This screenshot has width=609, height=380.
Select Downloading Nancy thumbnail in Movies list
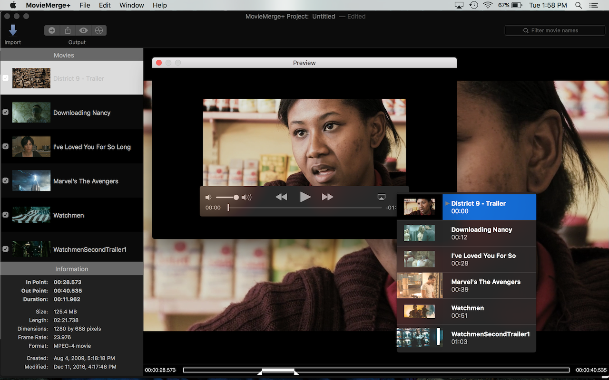tap(31, 113)
